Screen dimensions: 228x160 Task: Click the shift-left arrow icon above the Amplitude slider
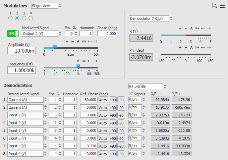[90, 41]
